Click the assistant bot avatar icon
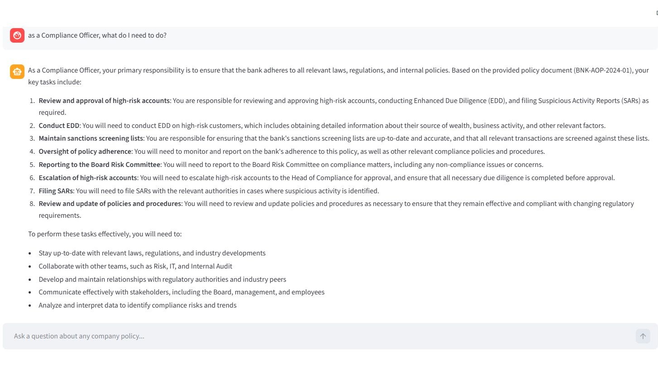The image size is (658, 372). tap(17, 71)
